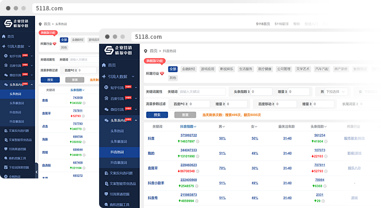Click 知乎引流 icon in front window sidebar

(x=106, y=88)
